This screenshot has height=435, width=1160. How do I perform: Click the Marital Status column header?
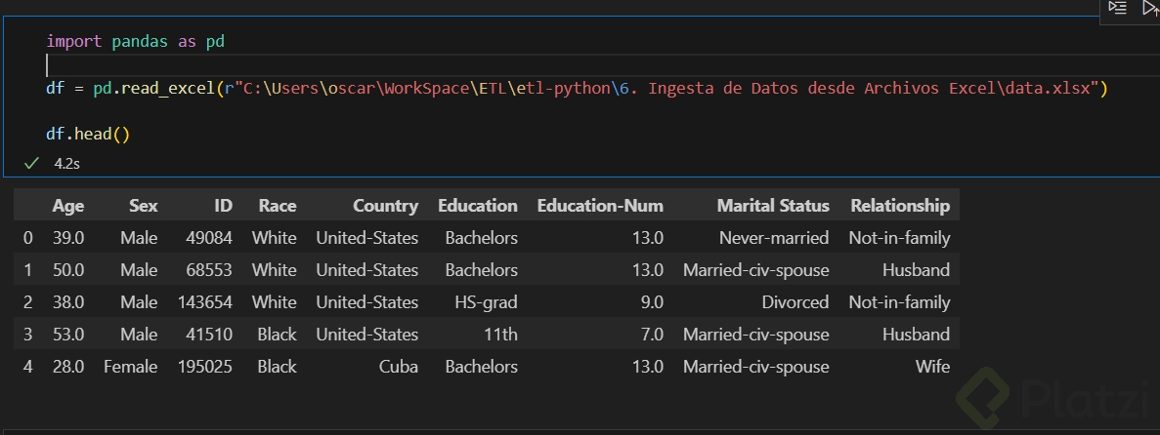(x=772, y=206)
